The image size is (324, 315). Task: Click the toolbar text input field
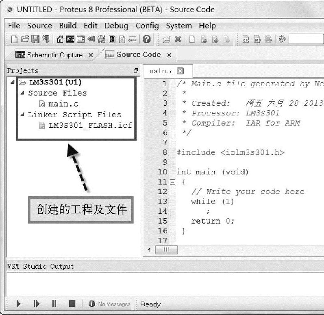pyautogui.click(x=306, y=39)
